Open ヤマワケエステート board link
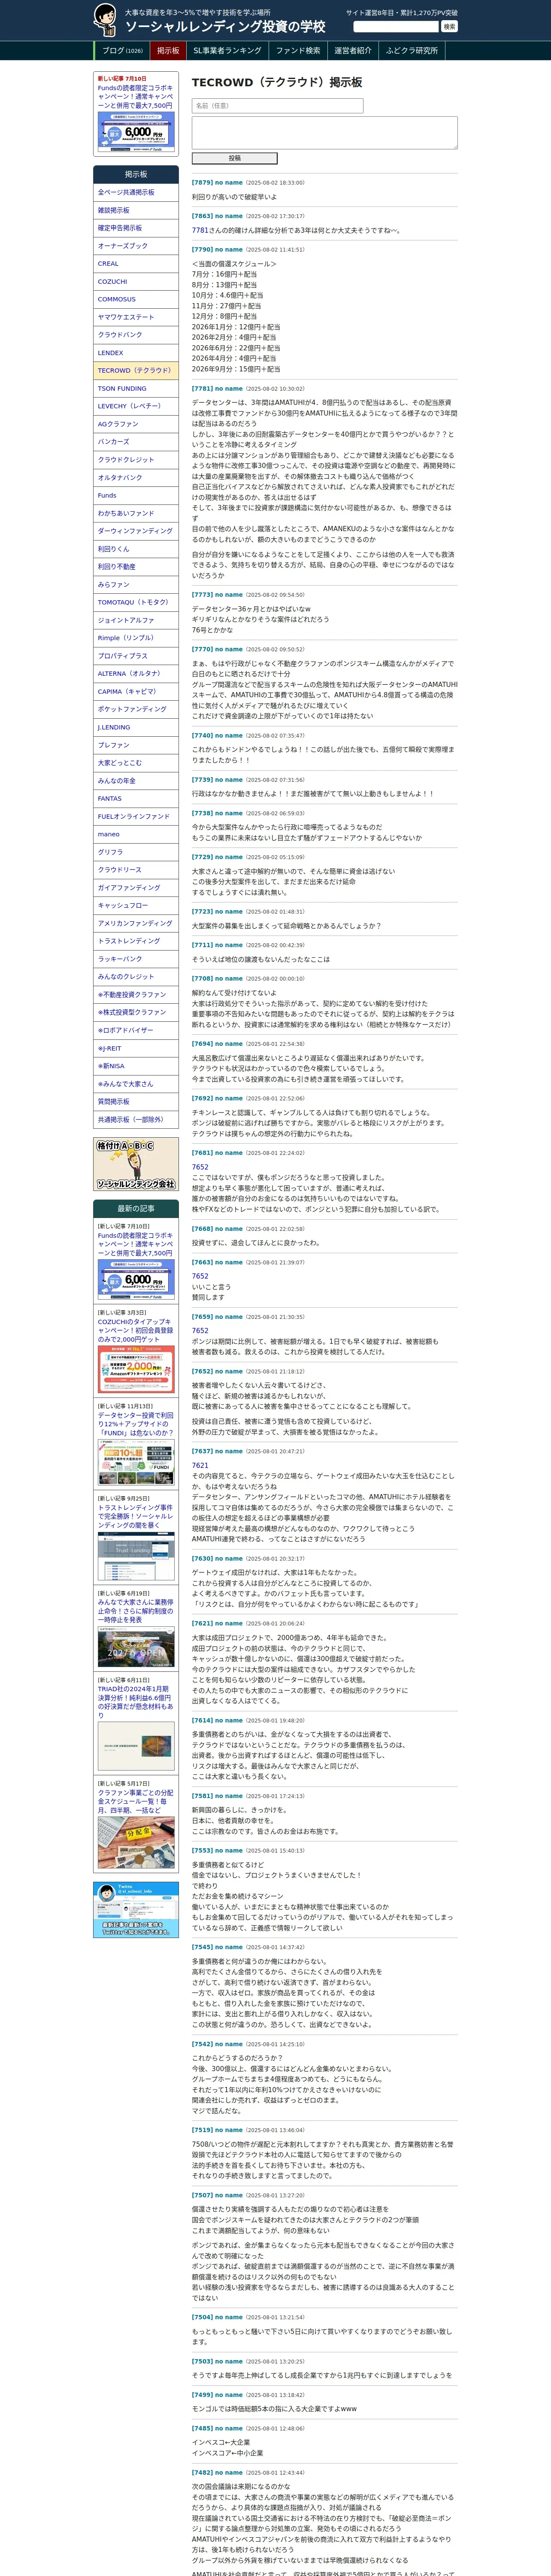The image size is (551, 2576). click(136, 317)
